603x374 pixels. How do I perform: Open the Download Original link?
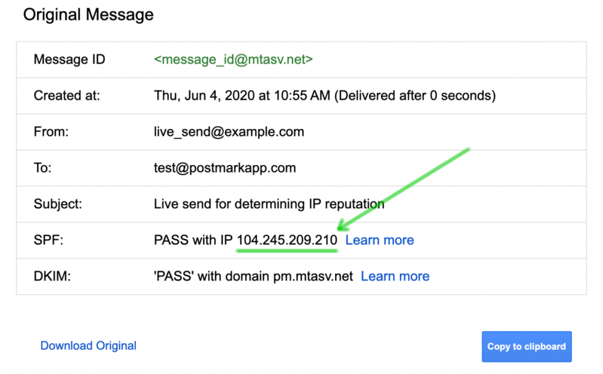click(x=88, y=346)
